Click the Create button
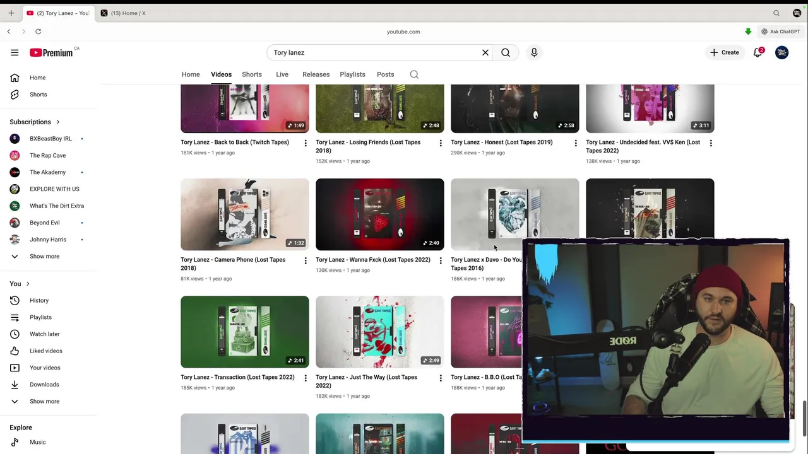808x454 pixels. point(725,52)
